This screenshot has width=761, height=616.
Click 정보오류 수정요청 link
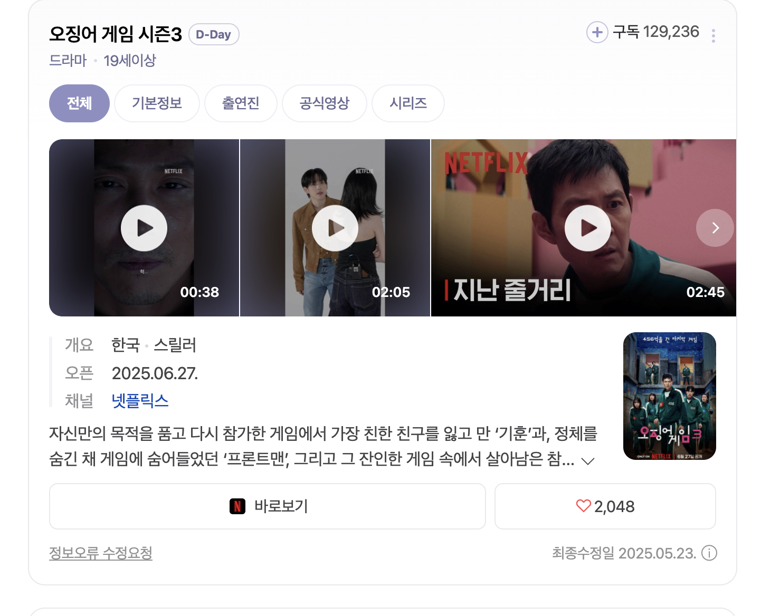pos(101,553)
